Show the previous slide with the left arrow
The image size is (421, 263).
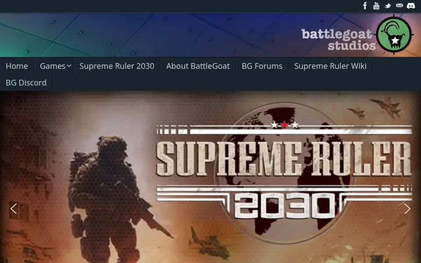click(14, 209)
